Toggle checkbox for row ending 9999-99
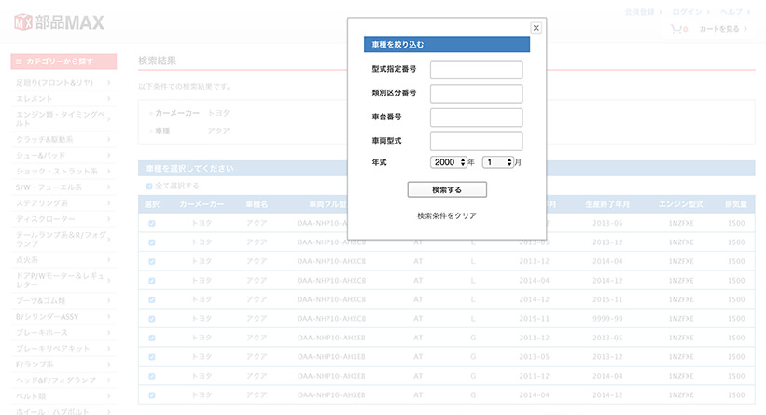Viewport: 766px width, 415px height. pos(152,318)
